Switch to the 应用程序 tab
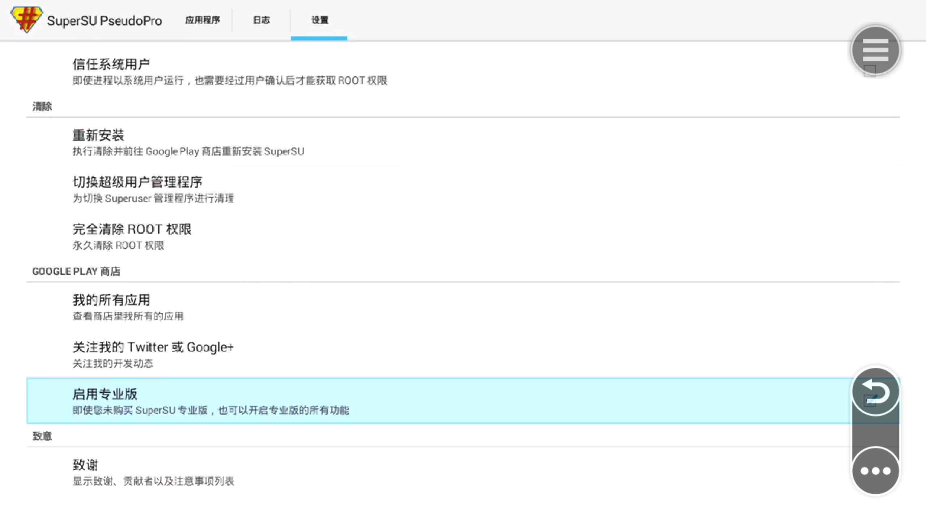This screenshot has height=508, width=926. click(x=203, y=20)
